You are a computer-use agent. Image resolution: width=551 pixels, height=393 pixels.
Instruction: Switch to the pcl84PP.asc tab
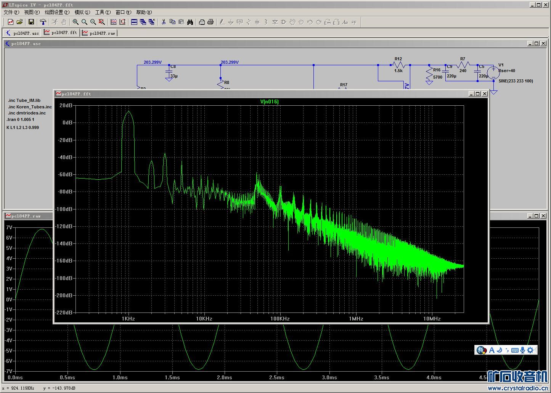point(22,33)
